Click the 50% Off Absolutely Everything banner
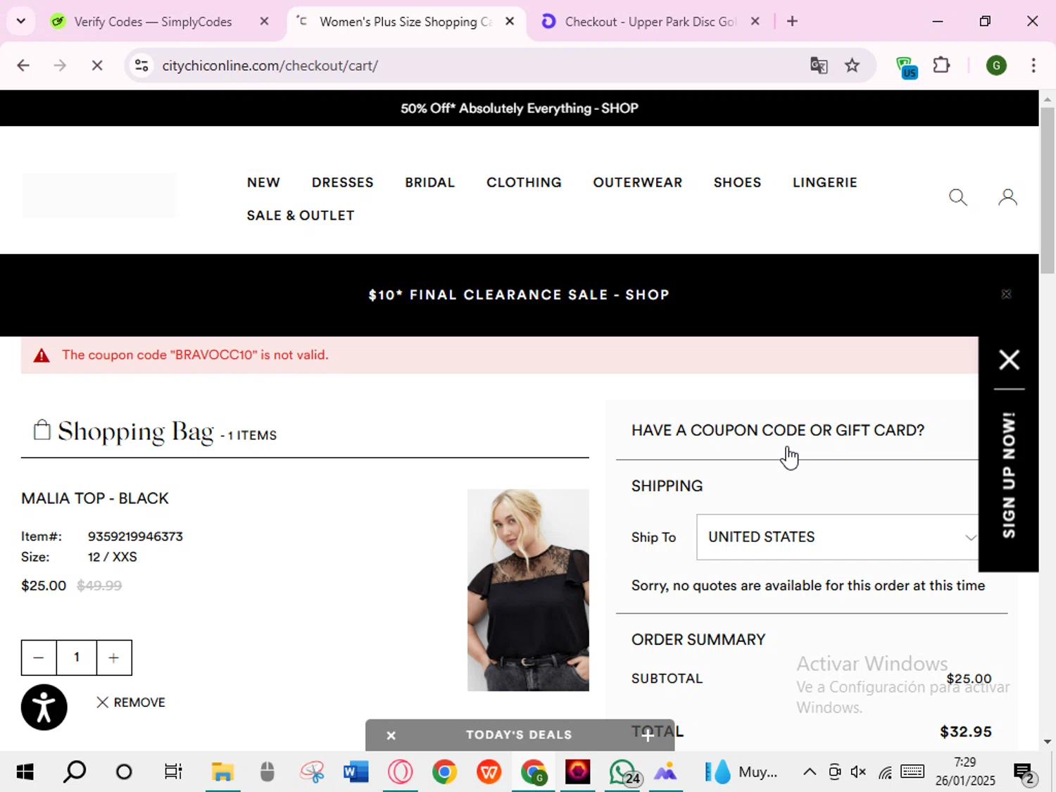This screenshot has height=792, width=1056. 520,108
